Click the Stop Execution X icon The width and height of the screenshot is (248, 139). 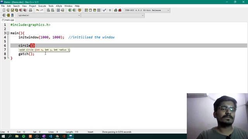pos(110,10)
